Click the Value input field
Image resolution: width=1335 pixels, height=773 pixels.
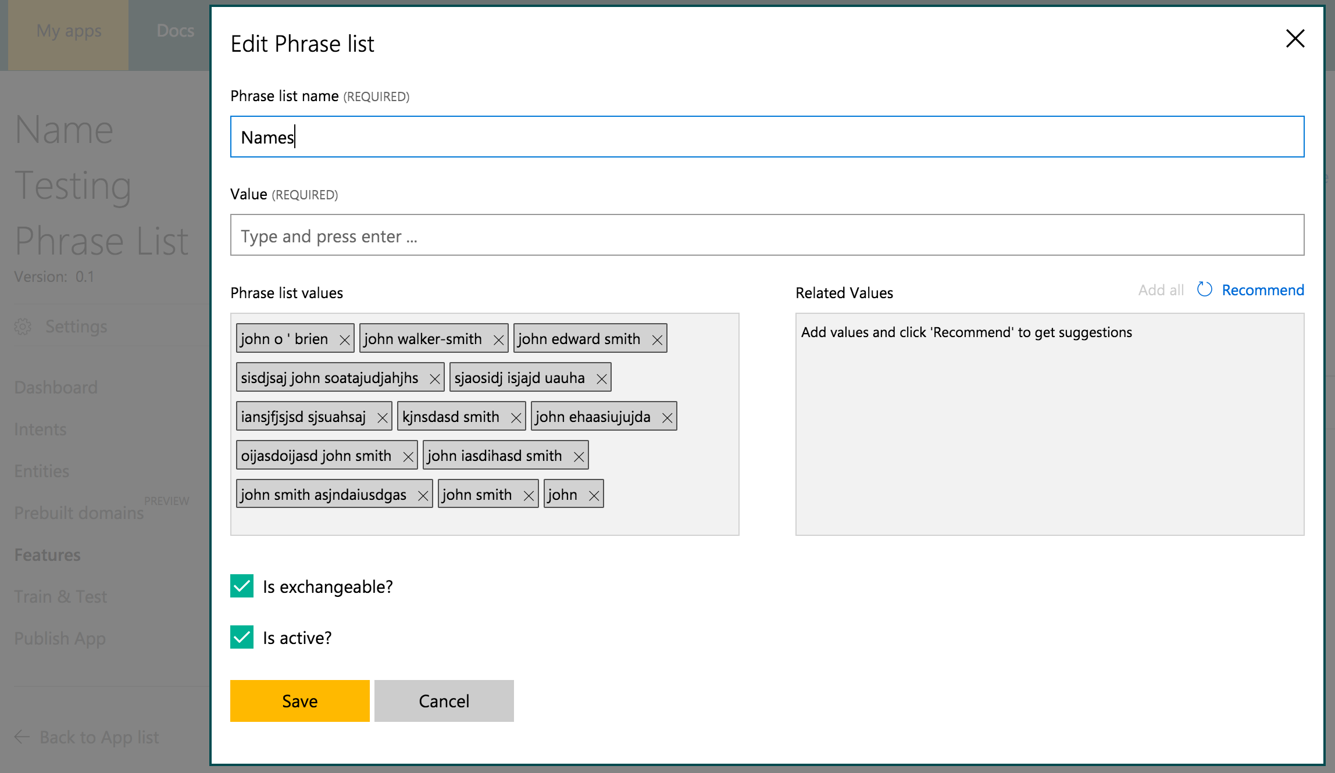pyautogui.click(x=766, y=235)
